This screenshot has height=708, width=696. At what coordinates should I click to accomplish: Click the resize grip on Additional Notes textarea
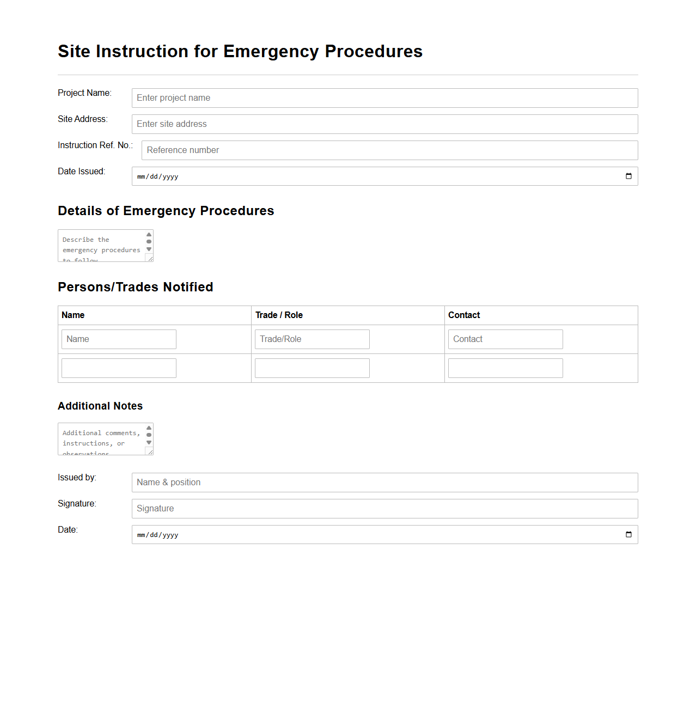tap(151, 453)
